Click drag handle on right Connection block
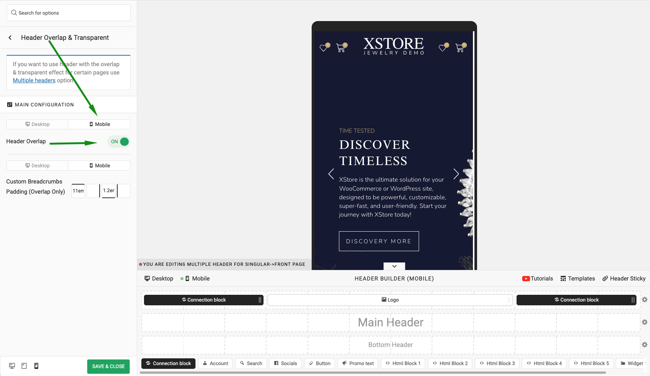 [x=633, y=300]
